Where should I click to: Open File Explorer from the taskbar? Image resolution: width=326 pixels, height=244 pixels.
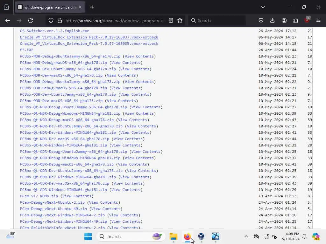click(x=174, y=236)
